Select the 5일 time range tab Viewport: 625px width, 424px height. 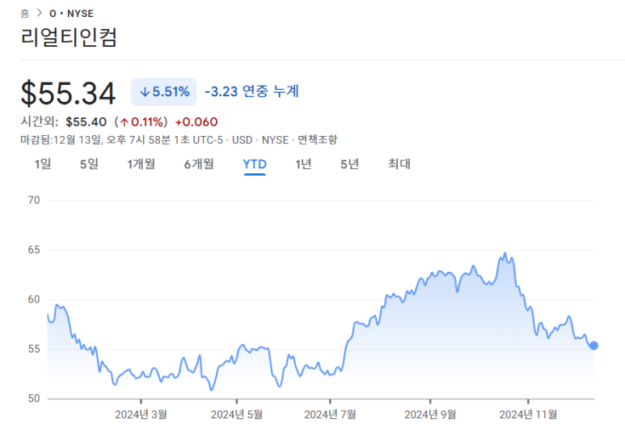click(x=89, y=164)
